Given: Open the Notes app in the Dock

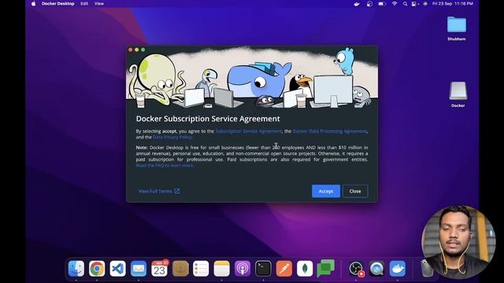Looking at the screenshot, I should (x=222, y=268).
